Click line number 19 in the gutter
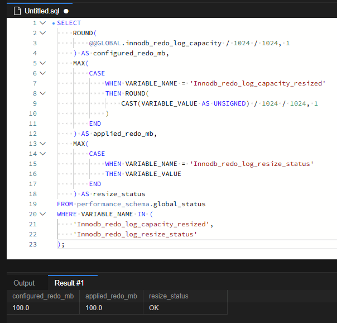The height and width of the screenshot is (323, 337). click(33, 204)
